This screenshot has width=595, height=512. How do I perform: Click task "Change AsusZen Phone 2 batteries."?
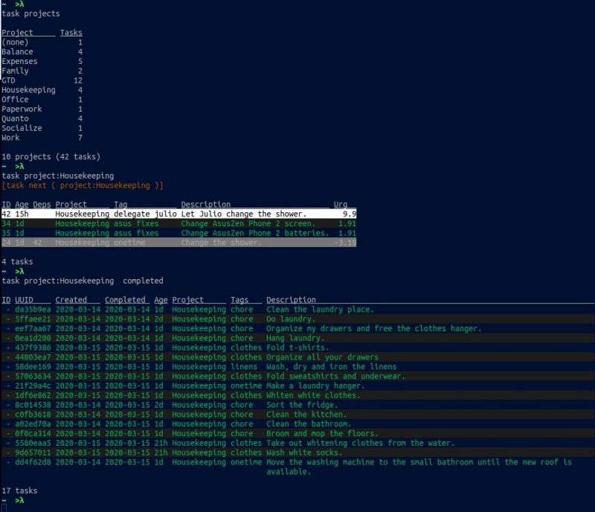[x=254, y=233]
